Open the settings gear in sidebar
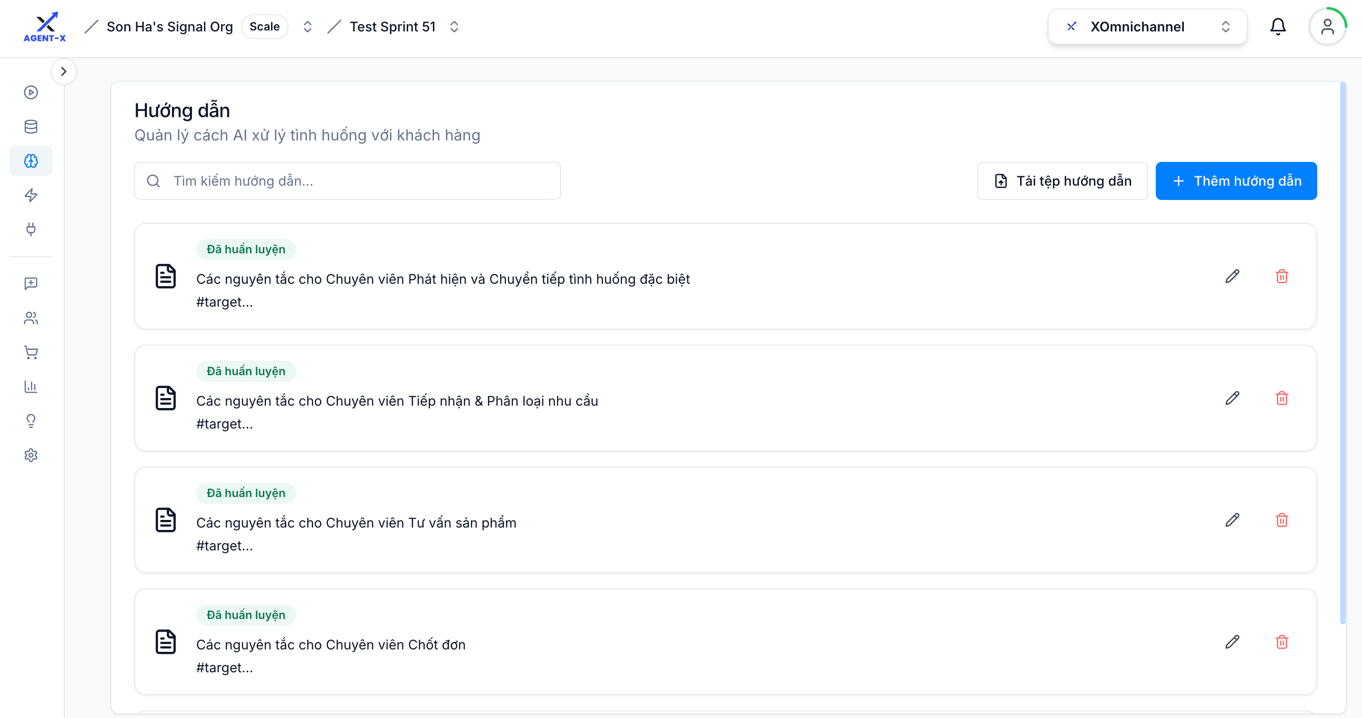This screenshot has height=718, width=1362. pos(30,455)
